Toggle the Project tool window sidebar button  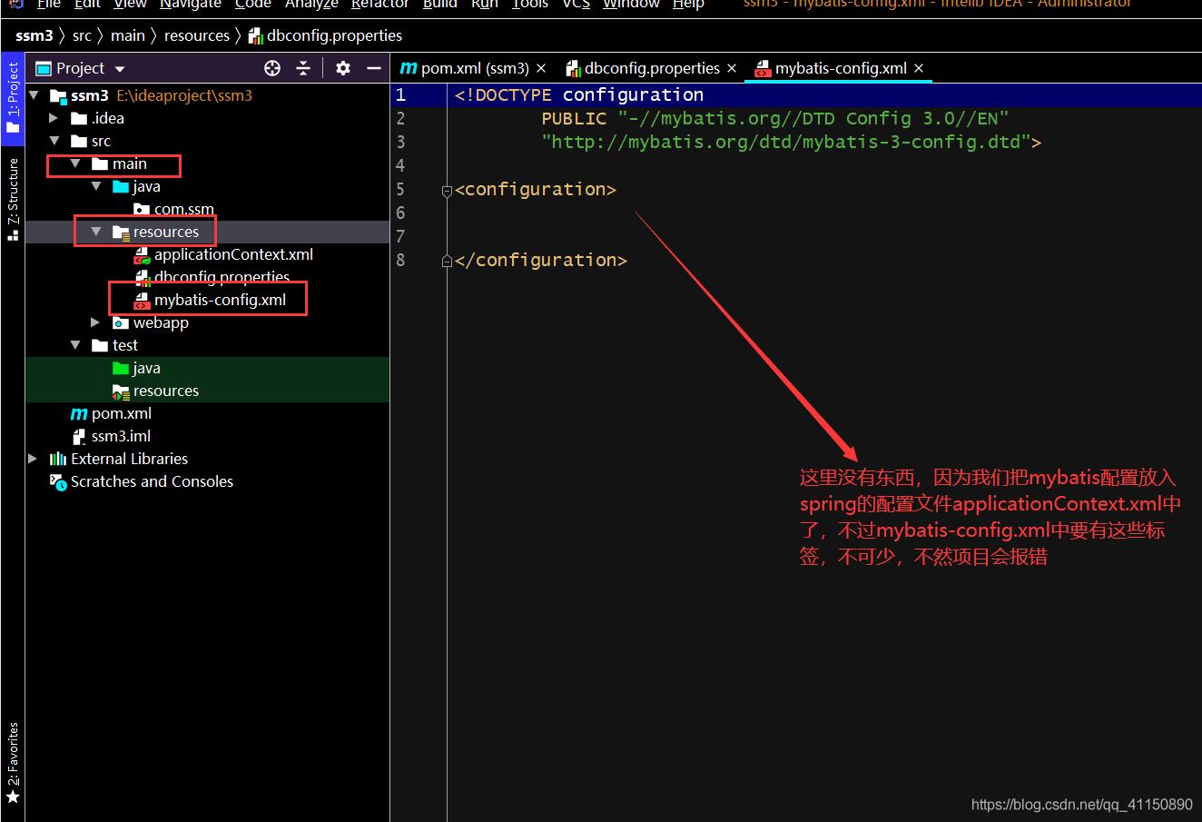(x=13, y=96)
